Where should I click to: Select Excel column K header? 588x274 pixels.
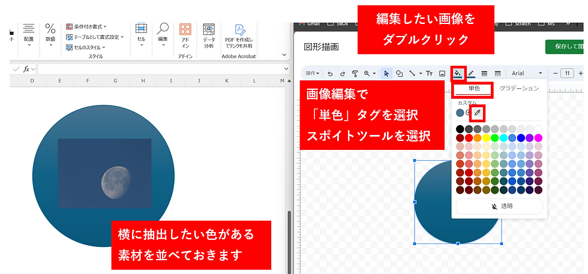227,80
